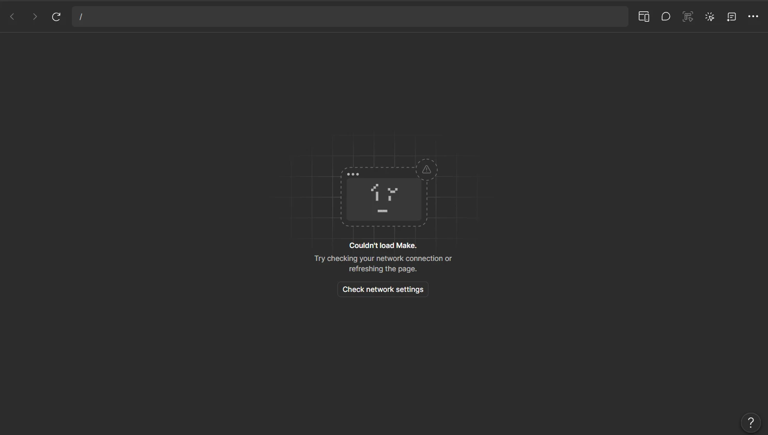This screenshot has height=435, width=768.
Task: Open the three-dot more options menu
Action: coord(753,17)
